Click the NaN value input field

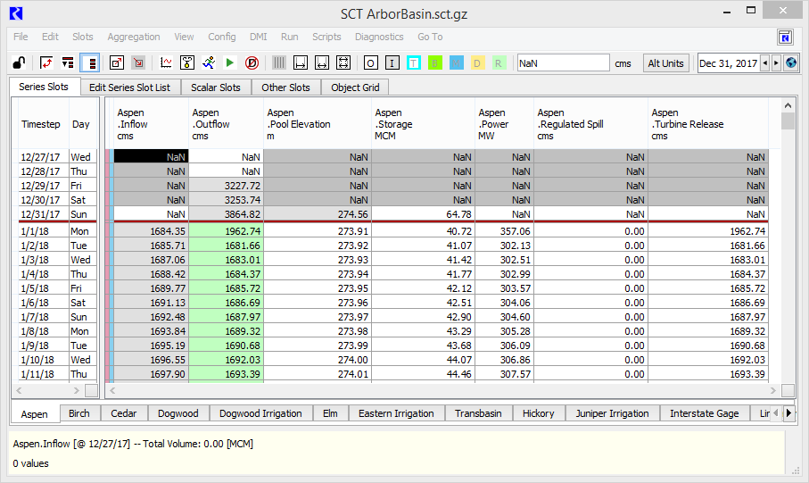pos(562,63)
